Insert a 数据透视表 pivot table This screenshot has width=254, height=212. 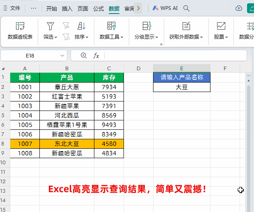click(20, 31)
